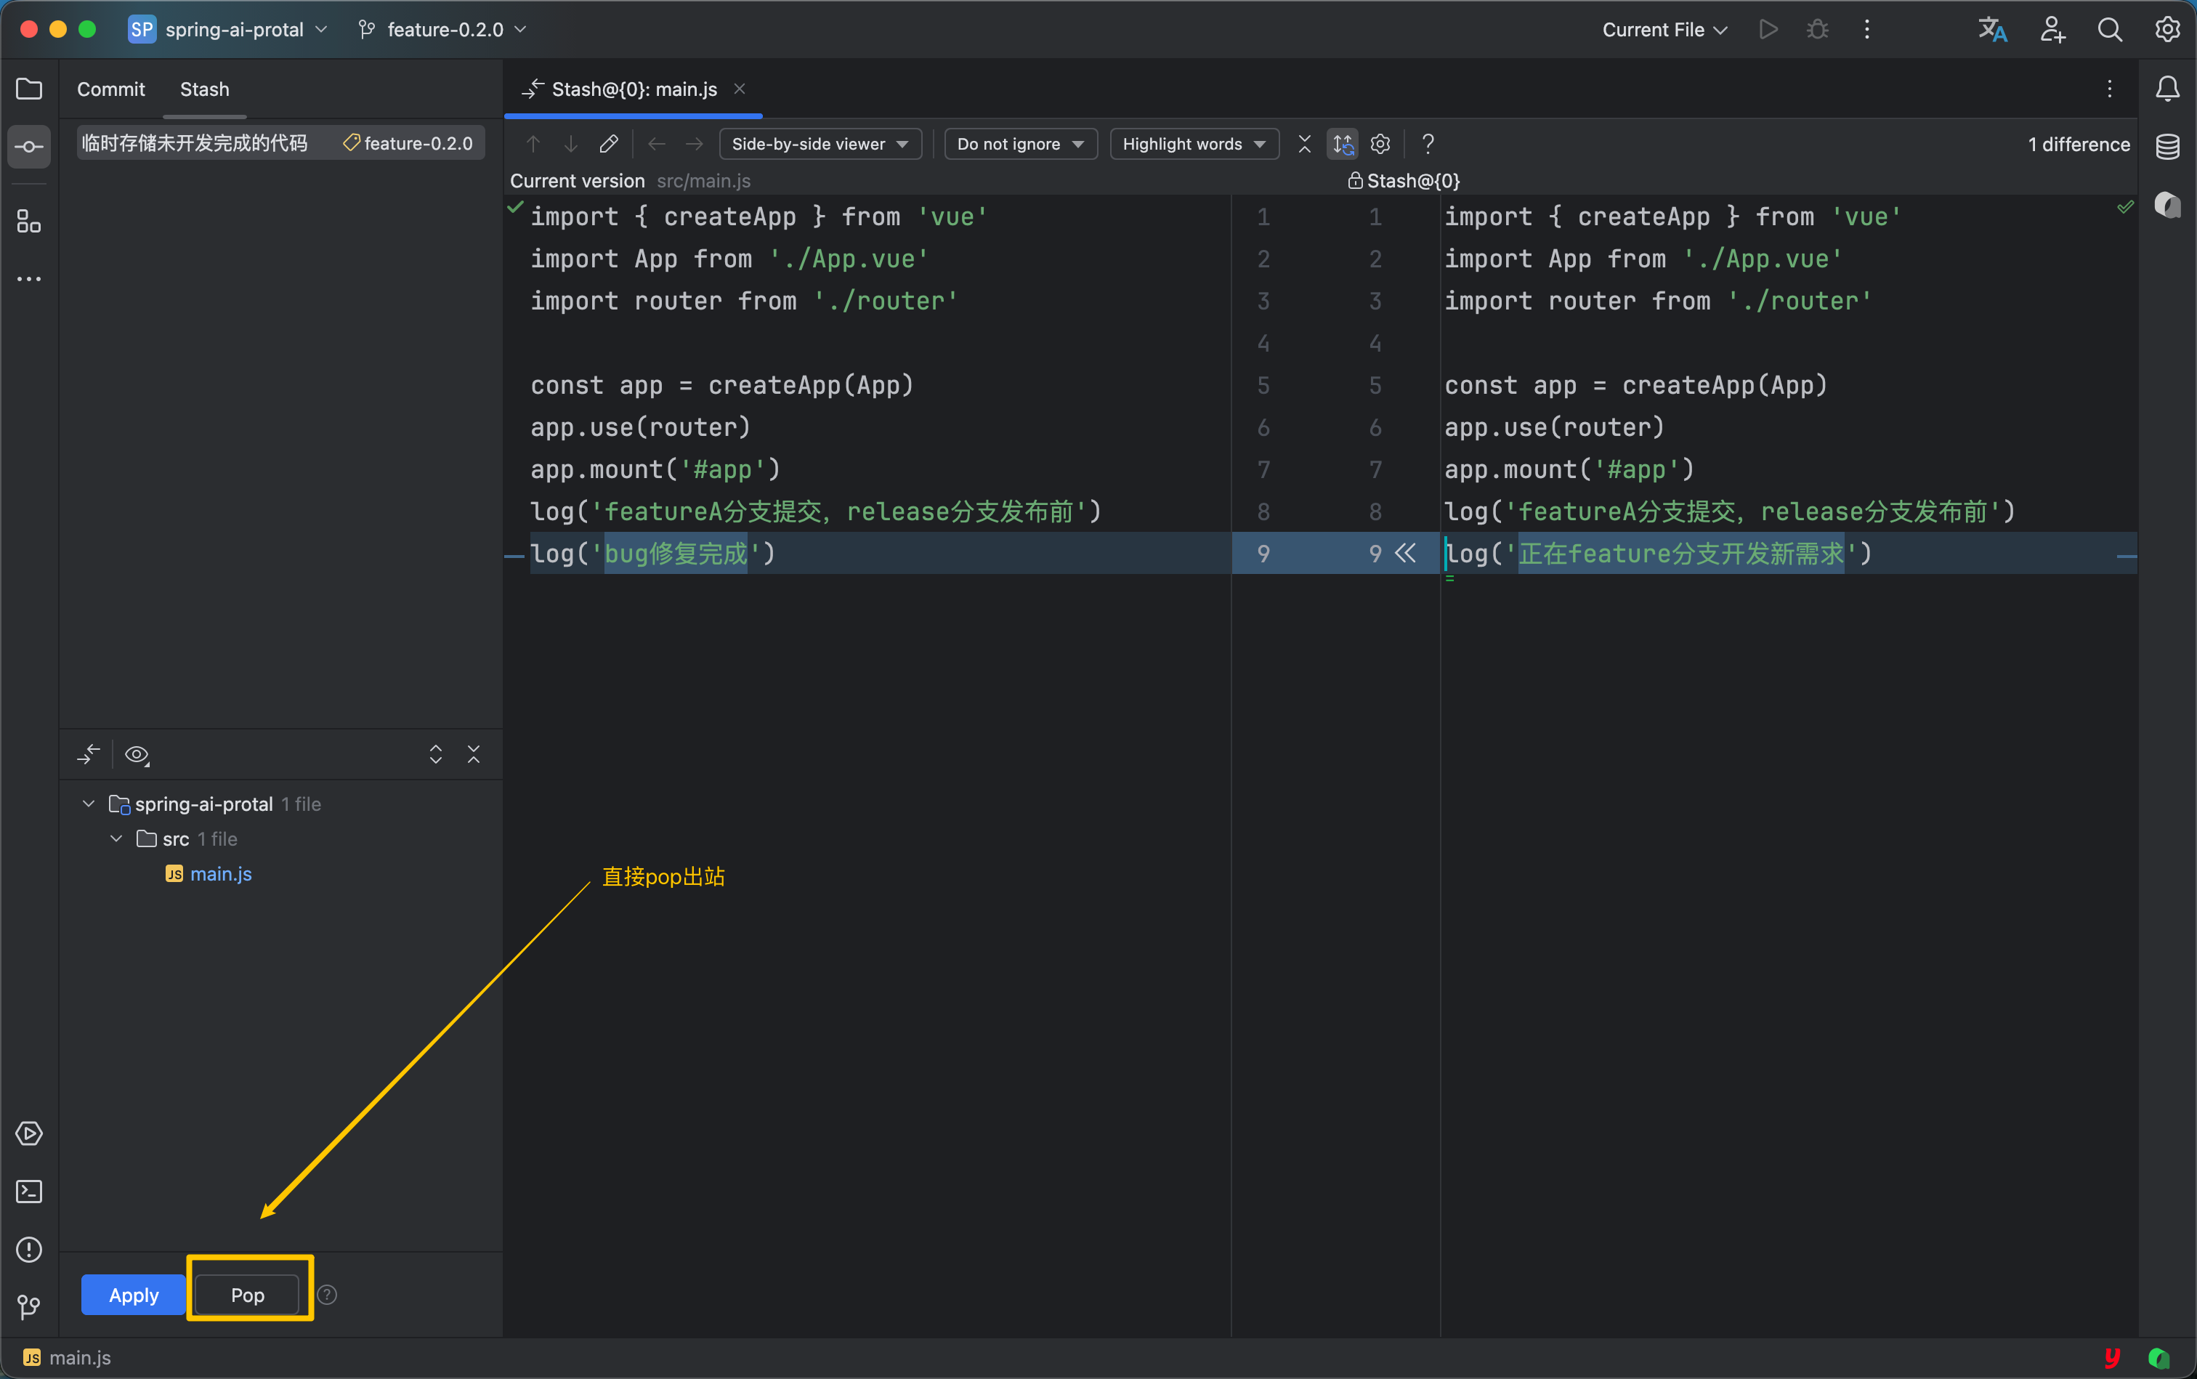Open the Project folder tool window

tap(29, 89)
